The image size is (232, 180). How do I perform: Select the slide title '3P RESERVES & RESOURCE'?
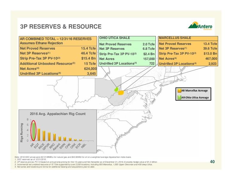click(x=61, y=27)
